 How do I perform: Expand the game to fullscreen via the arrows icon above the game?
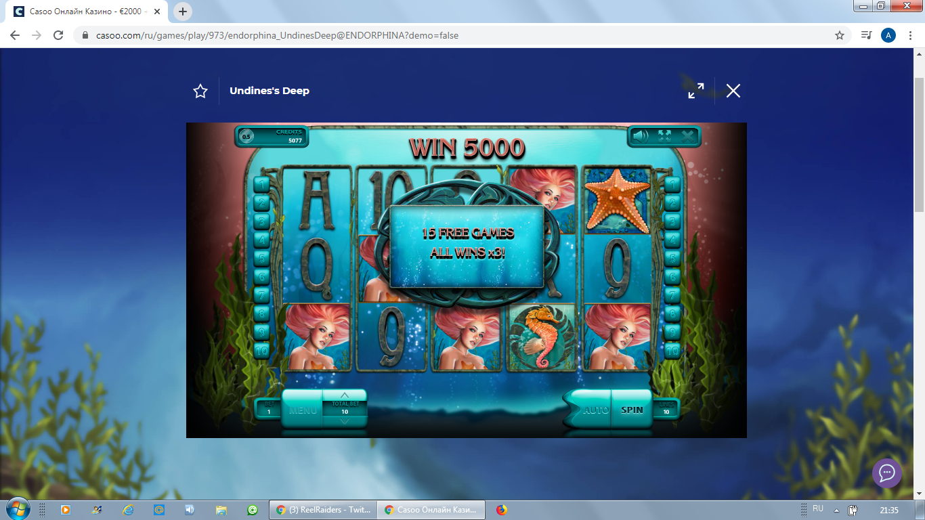(696, 91)
